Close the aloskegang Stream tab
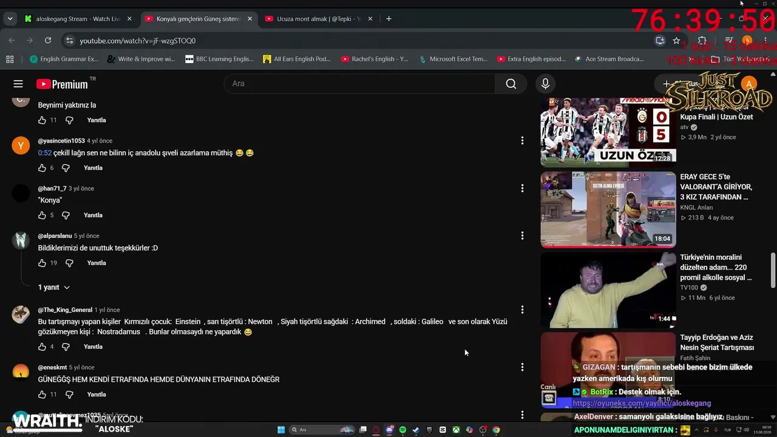This screenshot has width=777, height=437. tap(129, 19)
